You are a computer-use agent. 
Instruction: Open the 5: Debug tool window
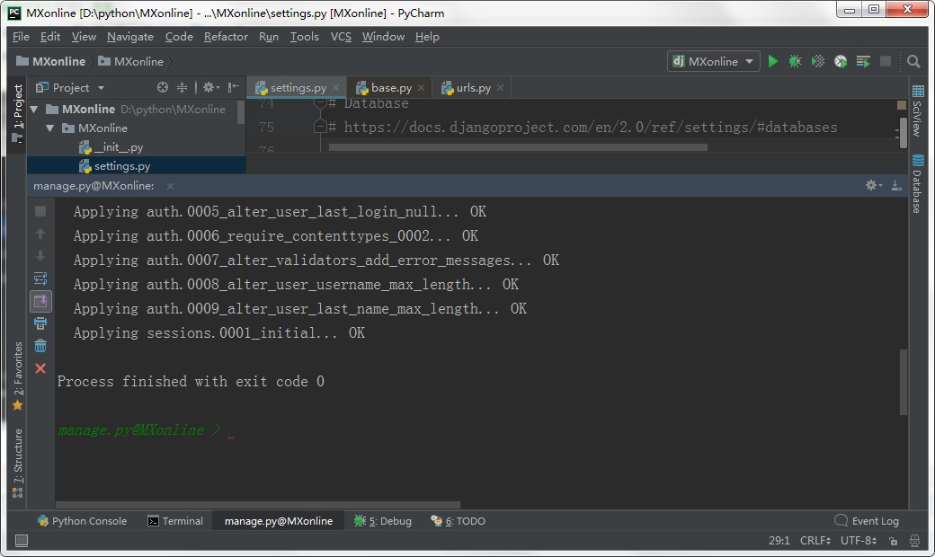[x=383, y=521]
